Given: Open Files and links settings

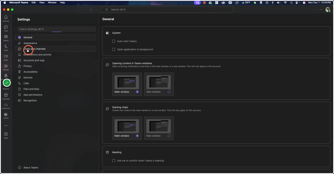Looking at the screenshot, I should click(55, 89).
